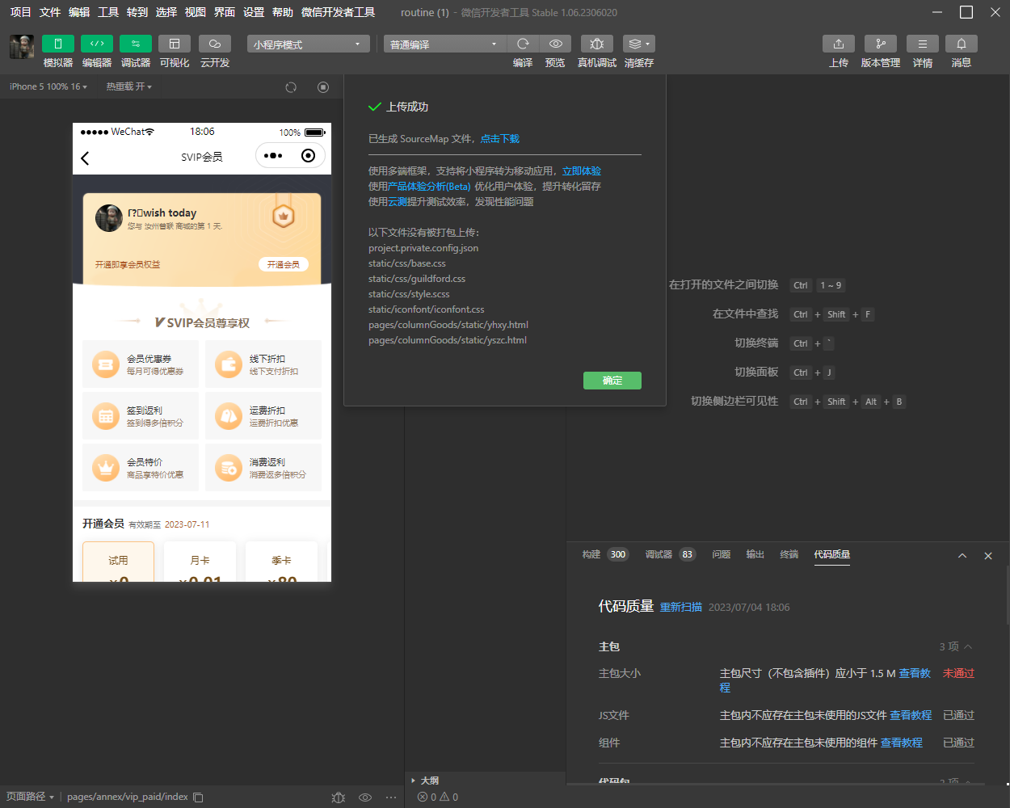The image size is (1010, 808).
Task: Select the 线下折扣 privilege card
Action: 263,364
